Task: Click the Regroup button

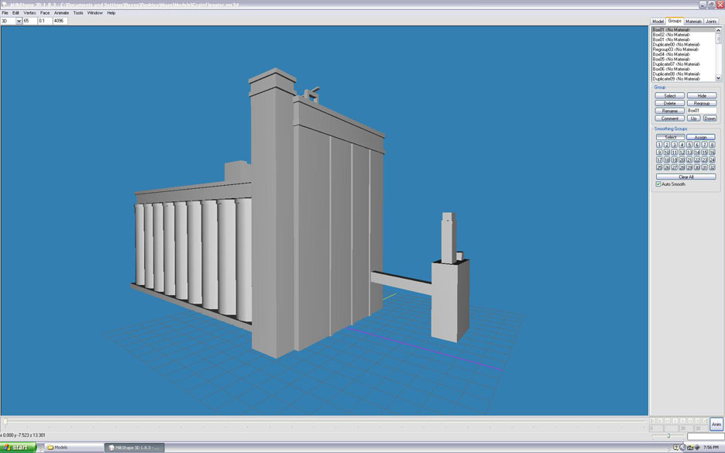Action: coord(702,103)
